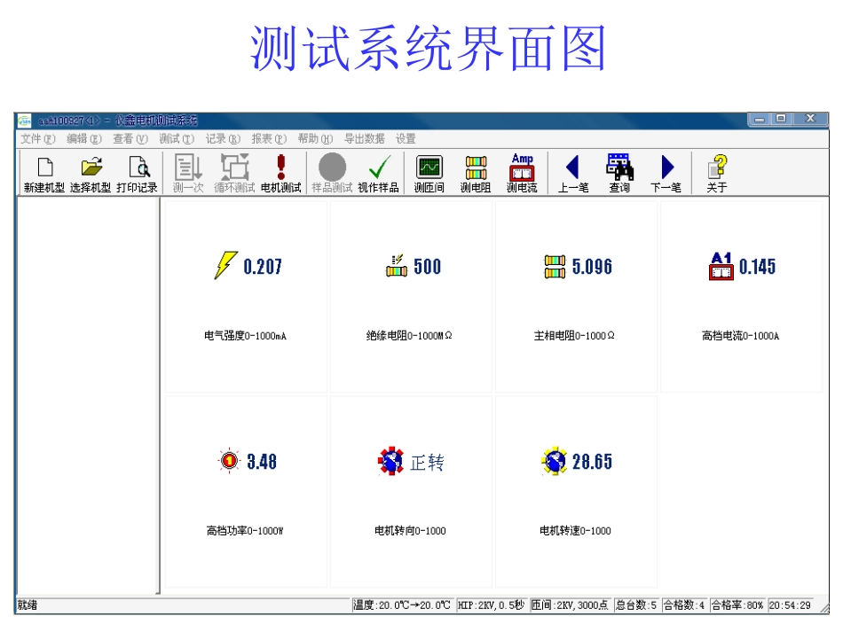The height and width of the screenshot is (632, 843).
Task: Click the 0.145 high range current value
Action: 757,266
